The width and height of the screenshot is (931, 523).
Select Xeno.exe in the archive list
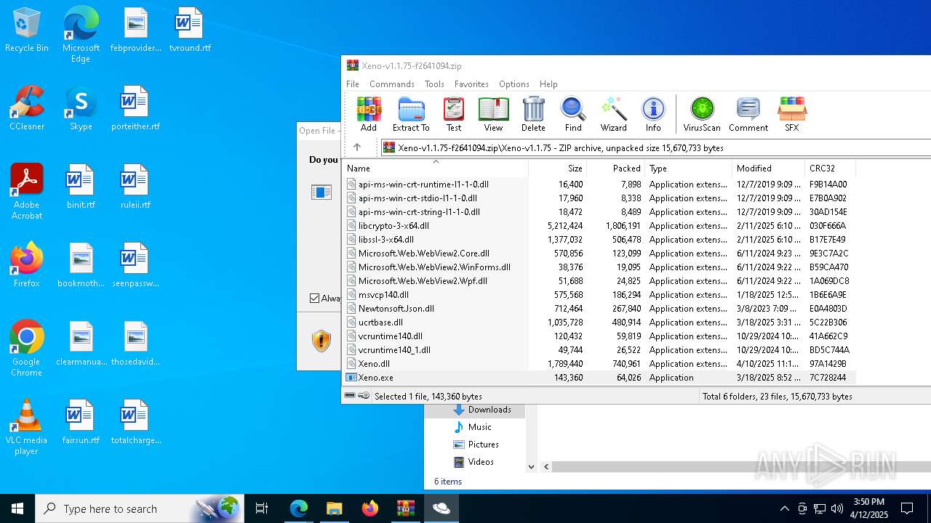pos(599,378)
